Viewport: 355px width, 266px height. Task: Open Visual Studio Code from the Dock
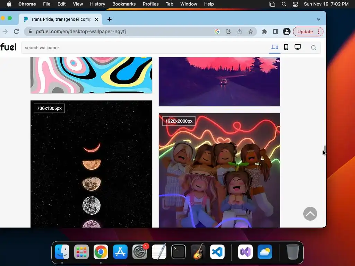pyautogui.click(x=217, y=252)
